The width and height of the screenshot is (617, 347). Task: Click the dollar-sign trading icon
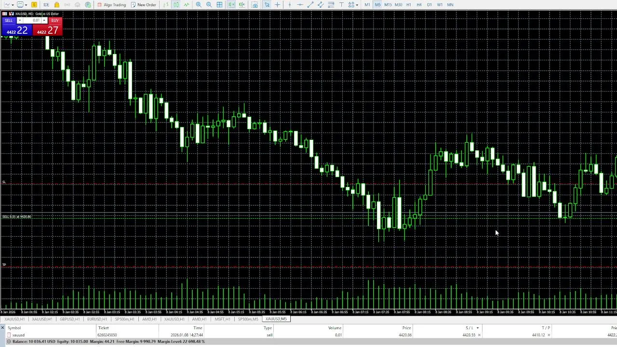[34, 5]
